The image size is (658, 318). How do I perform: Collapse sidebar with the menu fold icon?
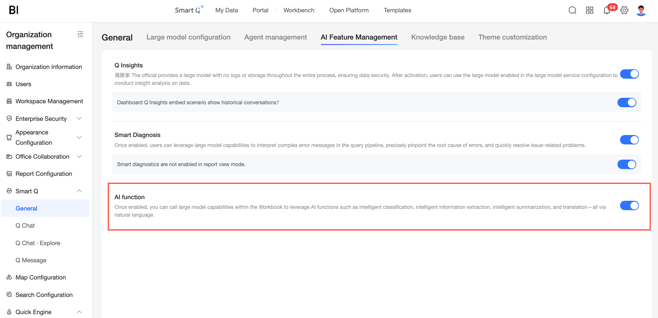tap(80, 34)
